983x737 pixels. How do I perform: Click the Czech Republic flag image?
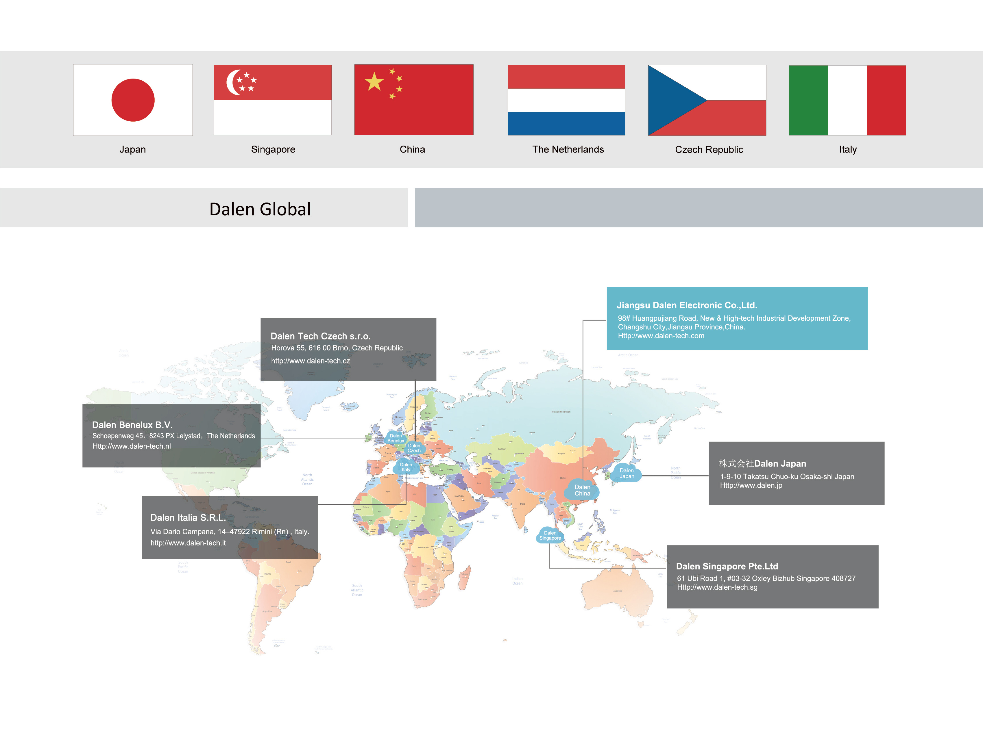pyautogui.click(x=707, y=100)
